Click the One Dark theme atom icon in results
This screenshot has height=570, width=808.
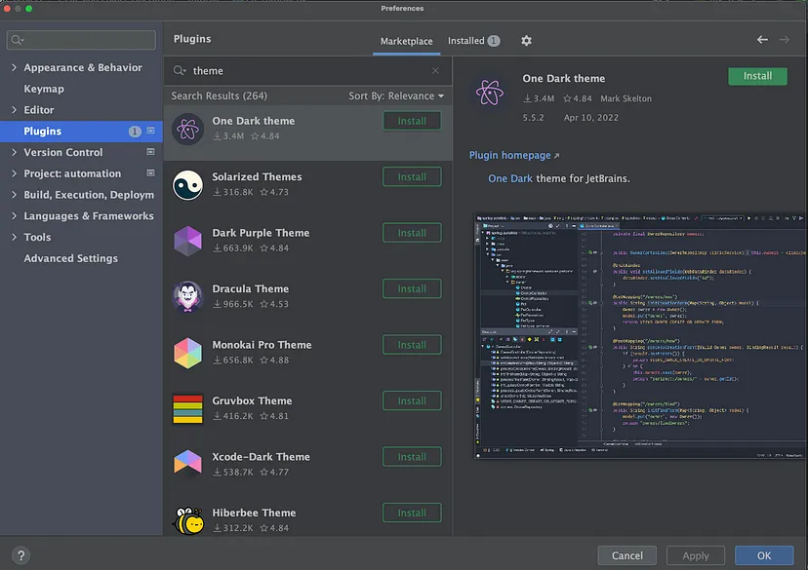click(187, 130)
